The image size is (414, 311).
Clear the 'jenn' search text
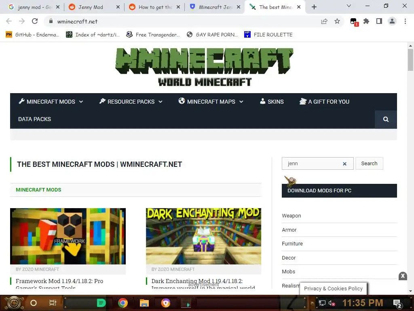tap(344, 164)
